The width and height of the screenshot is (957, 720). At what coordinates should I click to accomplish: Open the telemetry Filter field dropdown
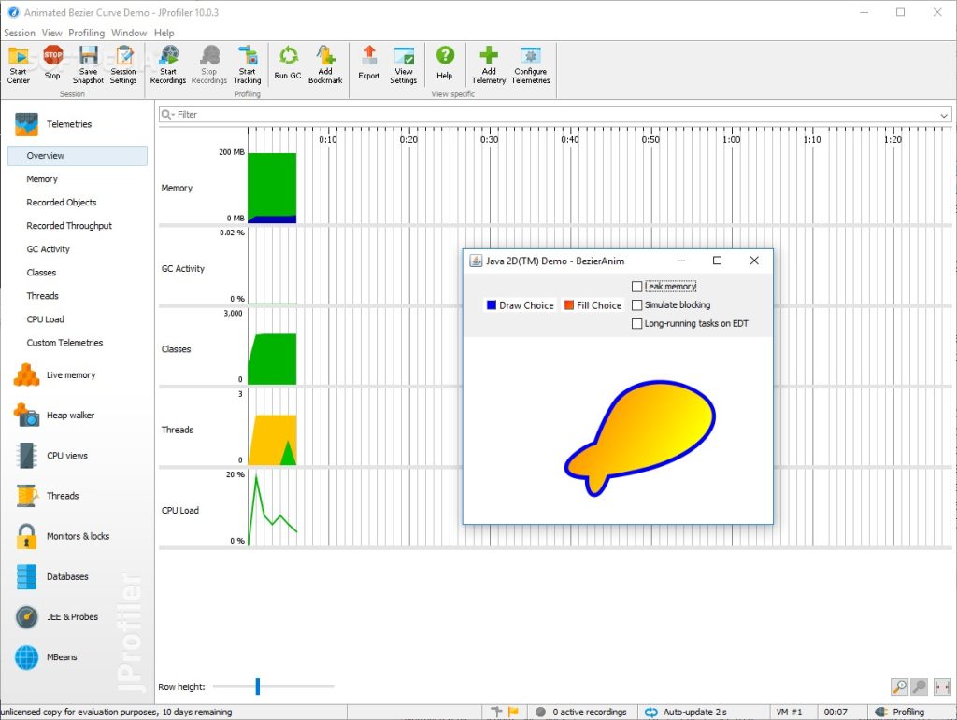pos(172,115)
